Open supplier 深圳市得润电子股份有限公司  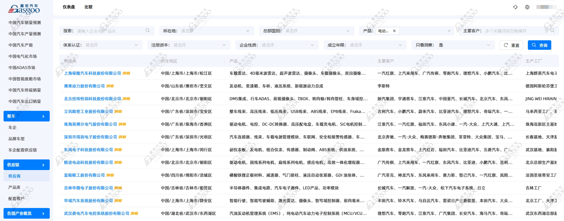click(90, 137)
